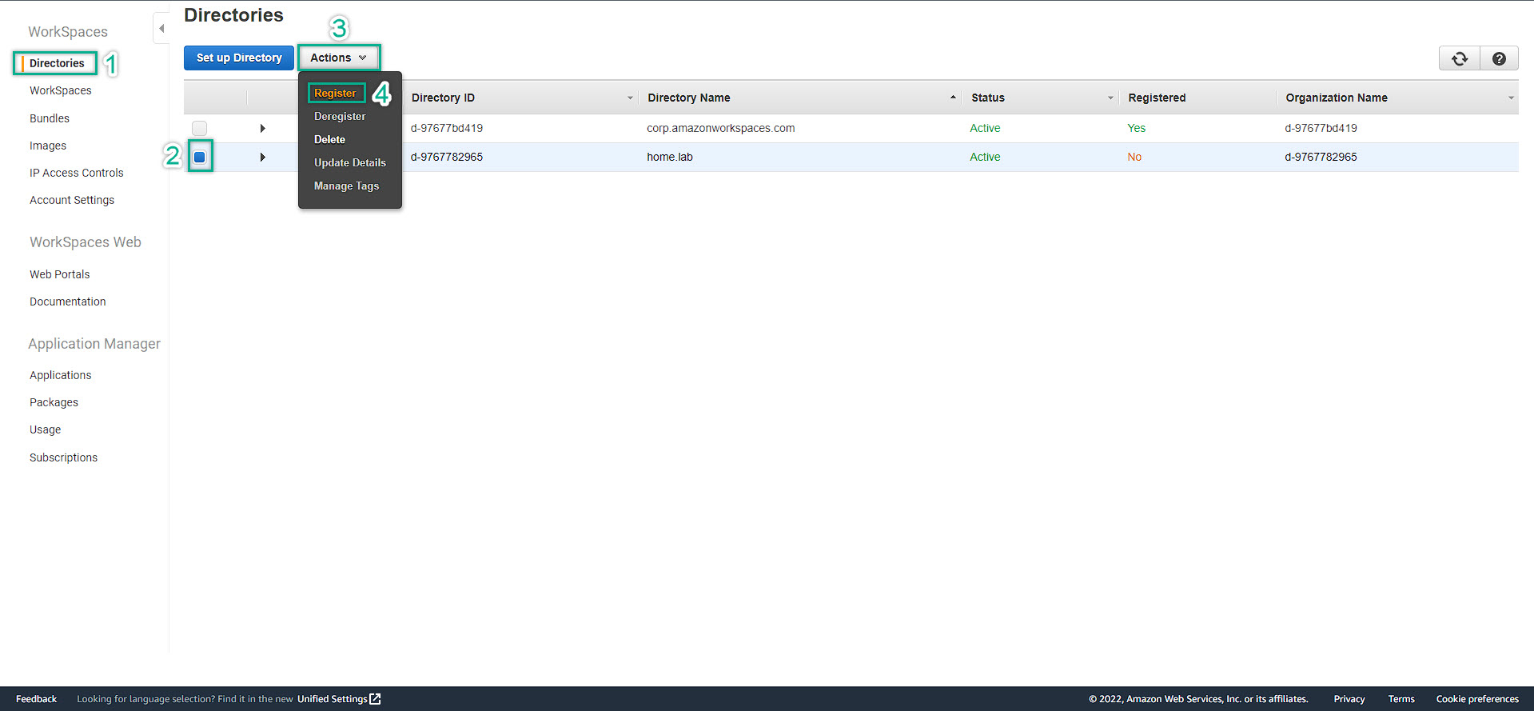
Task: Open Web Portals link
Action: click(x=60, y=274)
